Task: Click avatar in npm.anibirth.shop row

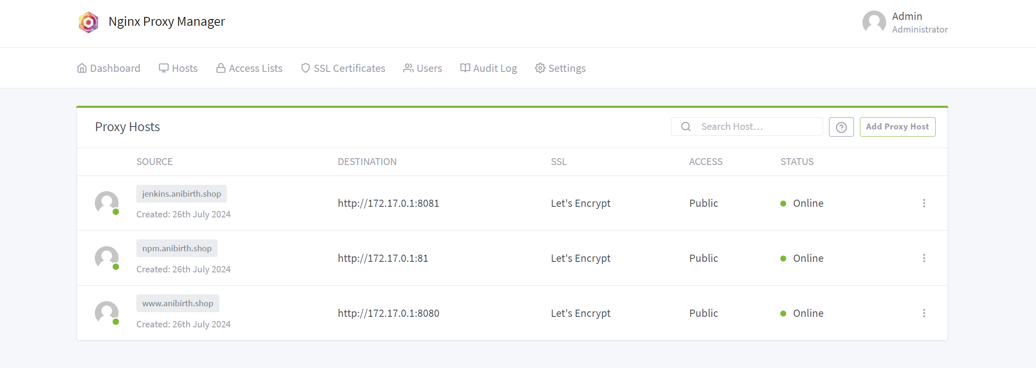Action: [107, 258]
